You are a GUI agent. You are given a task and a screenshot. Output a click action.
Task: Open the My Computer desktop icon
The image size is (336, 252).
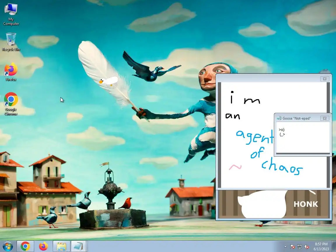coord(11,14)
